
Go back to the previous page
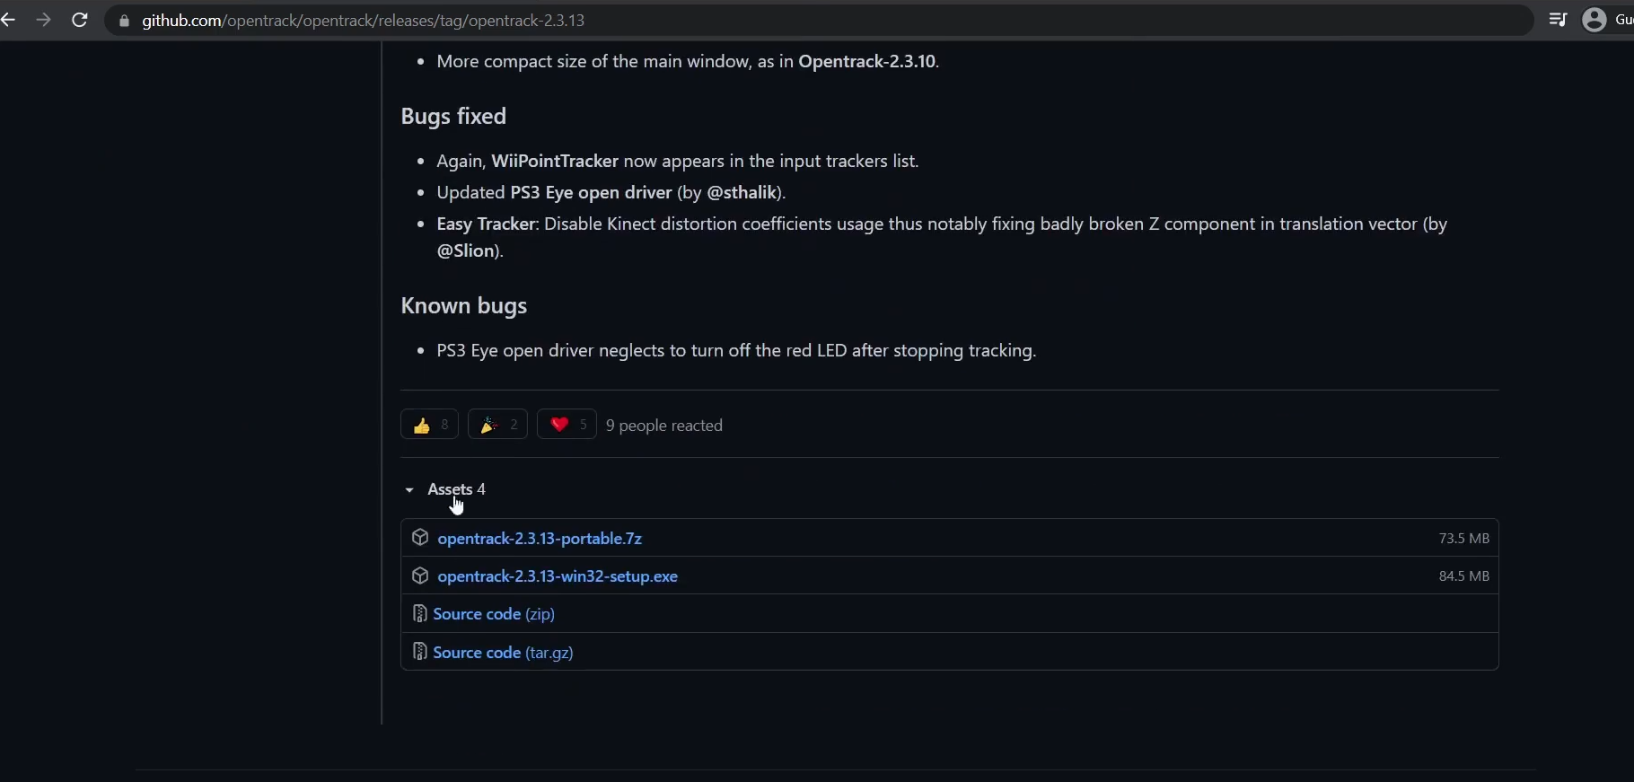[8, 20]
